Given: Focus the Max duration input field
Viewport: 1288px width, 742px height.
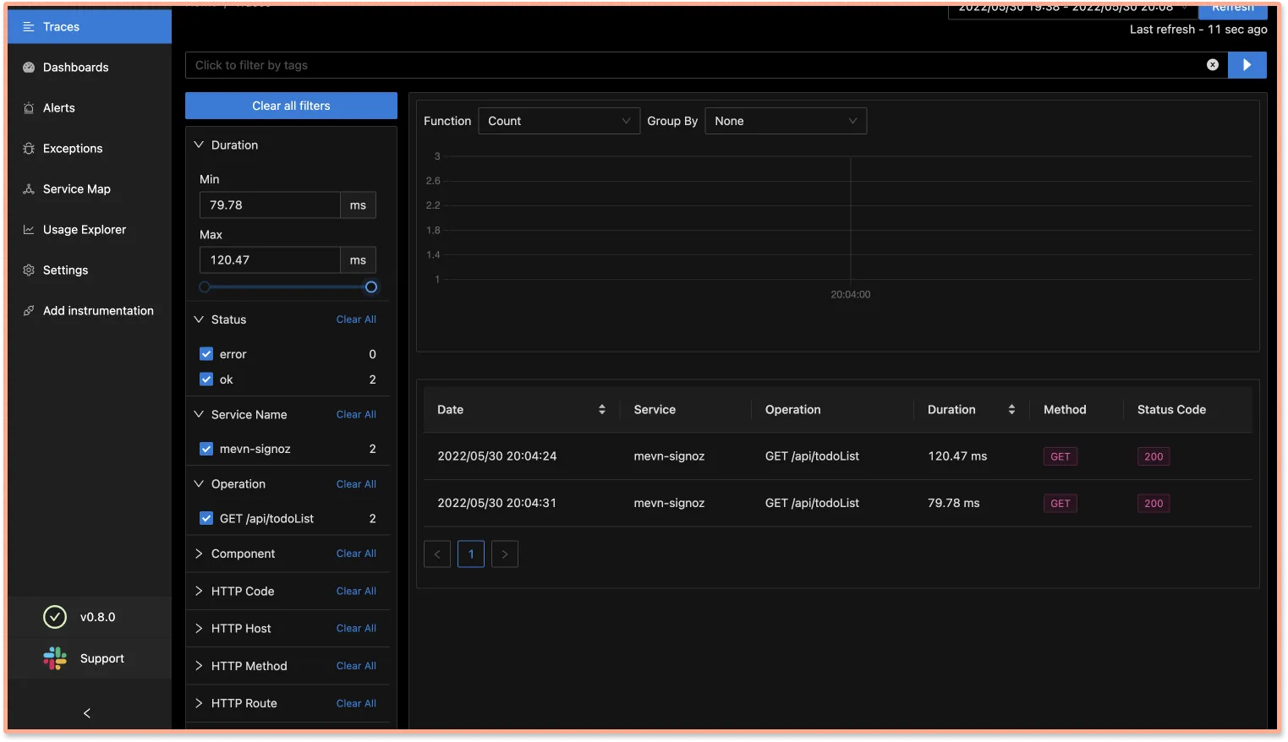Looking at the screenshot, I should pyautogui.click(x=270, y=260).
